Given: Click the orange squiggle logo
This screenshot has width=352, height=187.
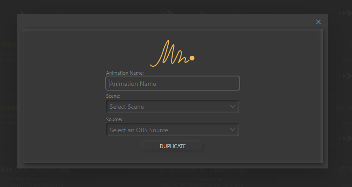Looking at the screenshot, I should point(172,54).
